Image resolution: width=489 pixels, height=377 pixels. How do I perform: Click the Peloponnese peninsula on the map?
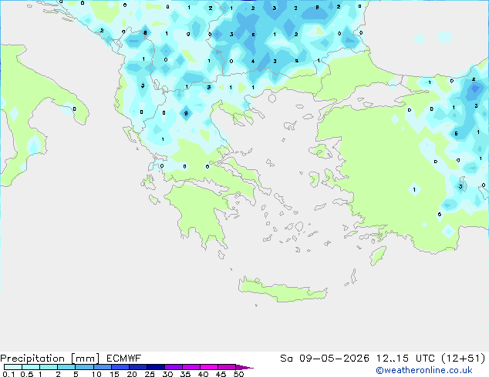click(x=200, y=212)
